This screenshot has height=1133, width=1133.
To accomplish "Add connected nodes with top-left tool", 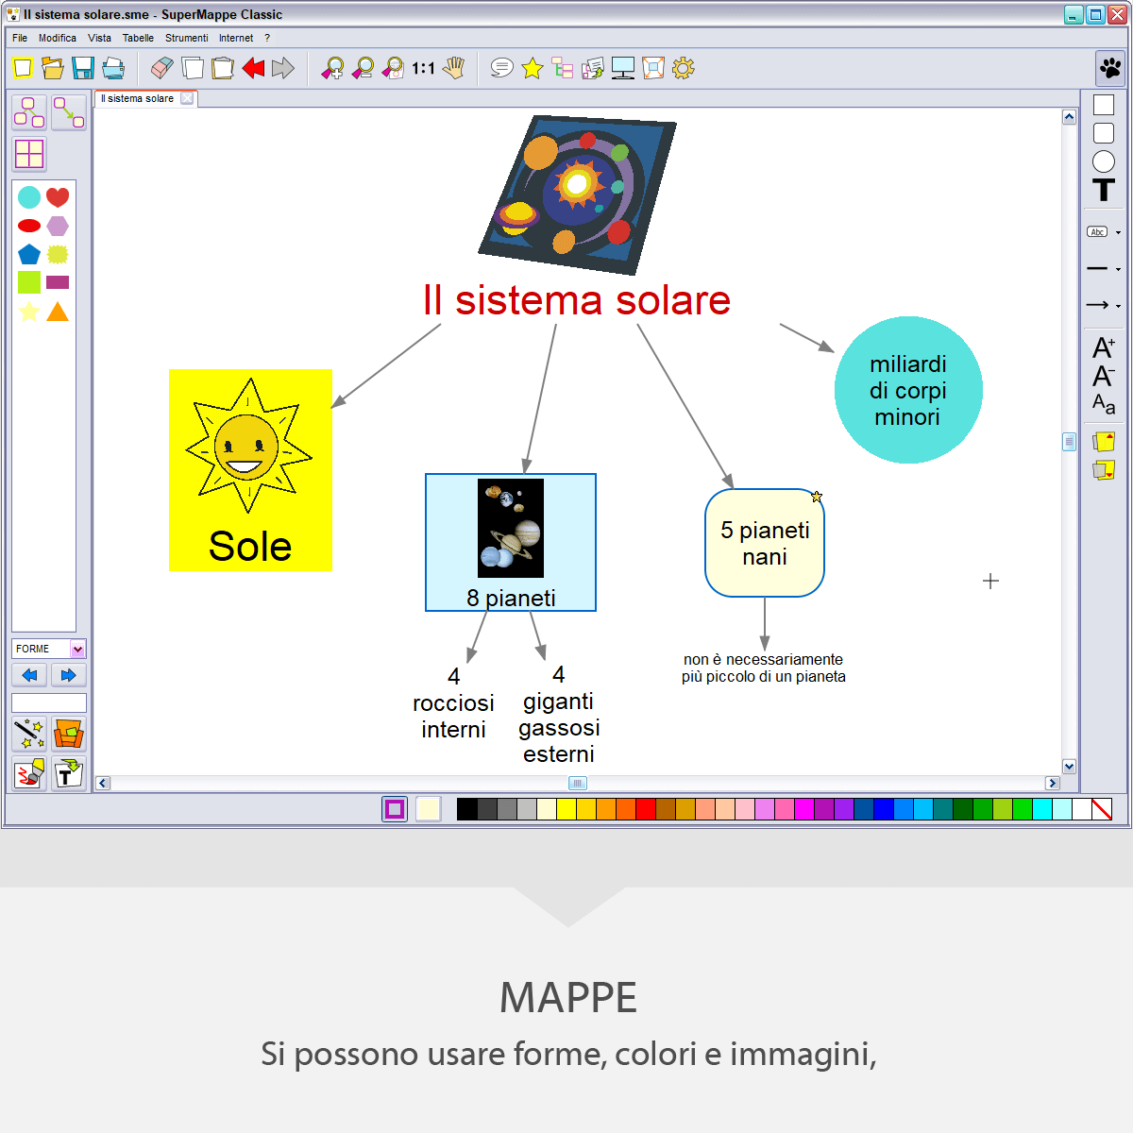I will [29, 112].
